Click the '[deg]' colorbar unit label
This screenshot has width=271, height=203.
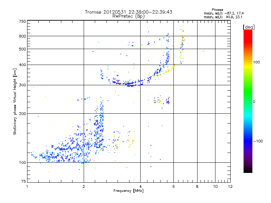249,27
